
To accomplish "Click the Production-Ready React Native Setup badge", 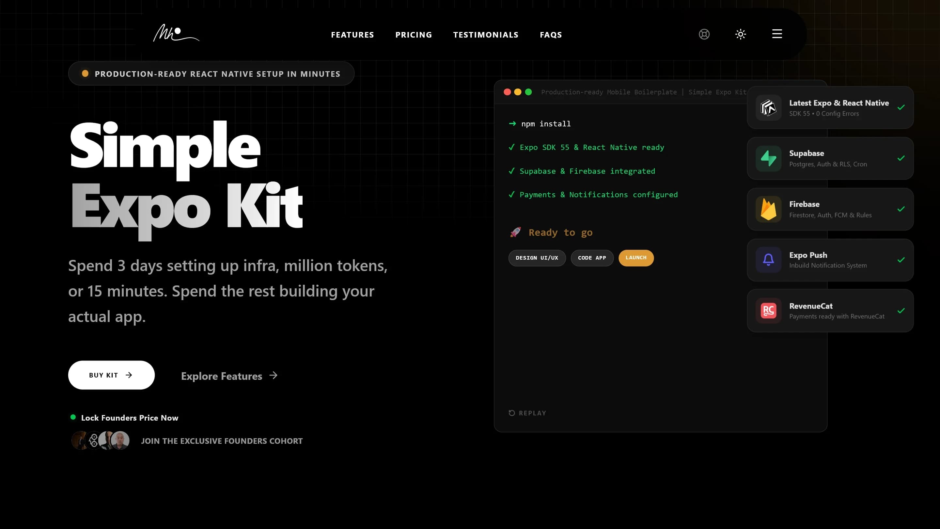I will (x=211, y=73).
